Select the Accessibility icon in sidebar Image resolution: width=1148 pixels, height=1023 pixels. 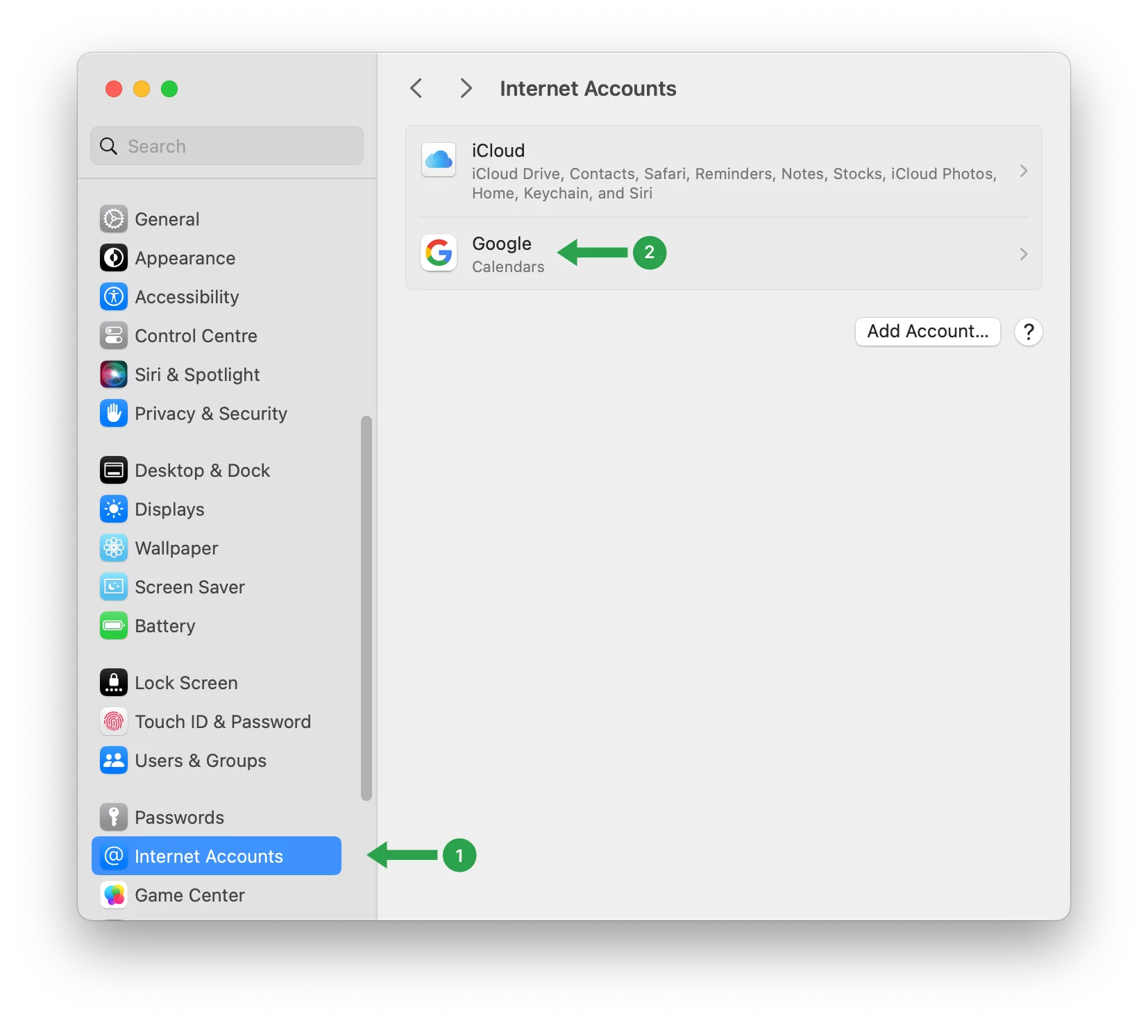(114, 297)
